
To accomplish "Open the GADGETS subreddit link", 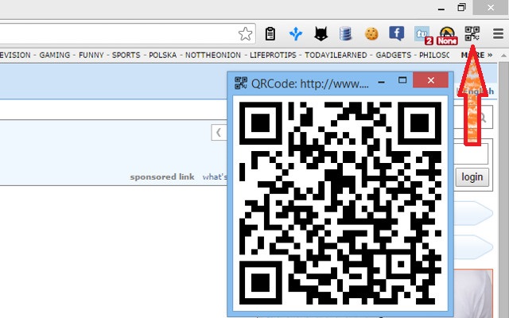I will (394, 55).
